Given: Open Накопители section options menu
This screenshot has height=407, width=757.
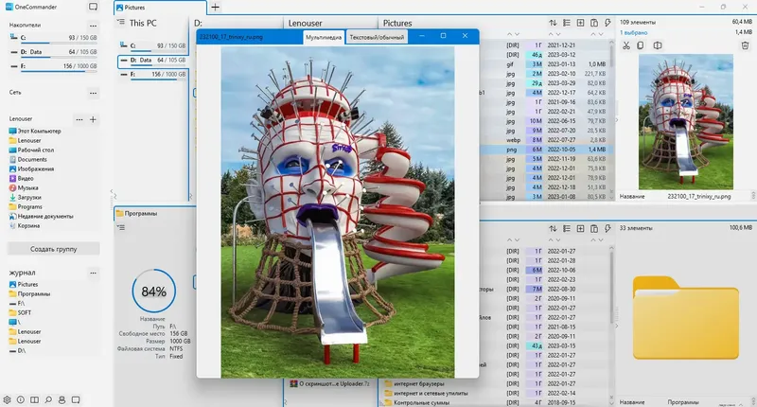Looking at the screenshot, I should tap(93, 26).
